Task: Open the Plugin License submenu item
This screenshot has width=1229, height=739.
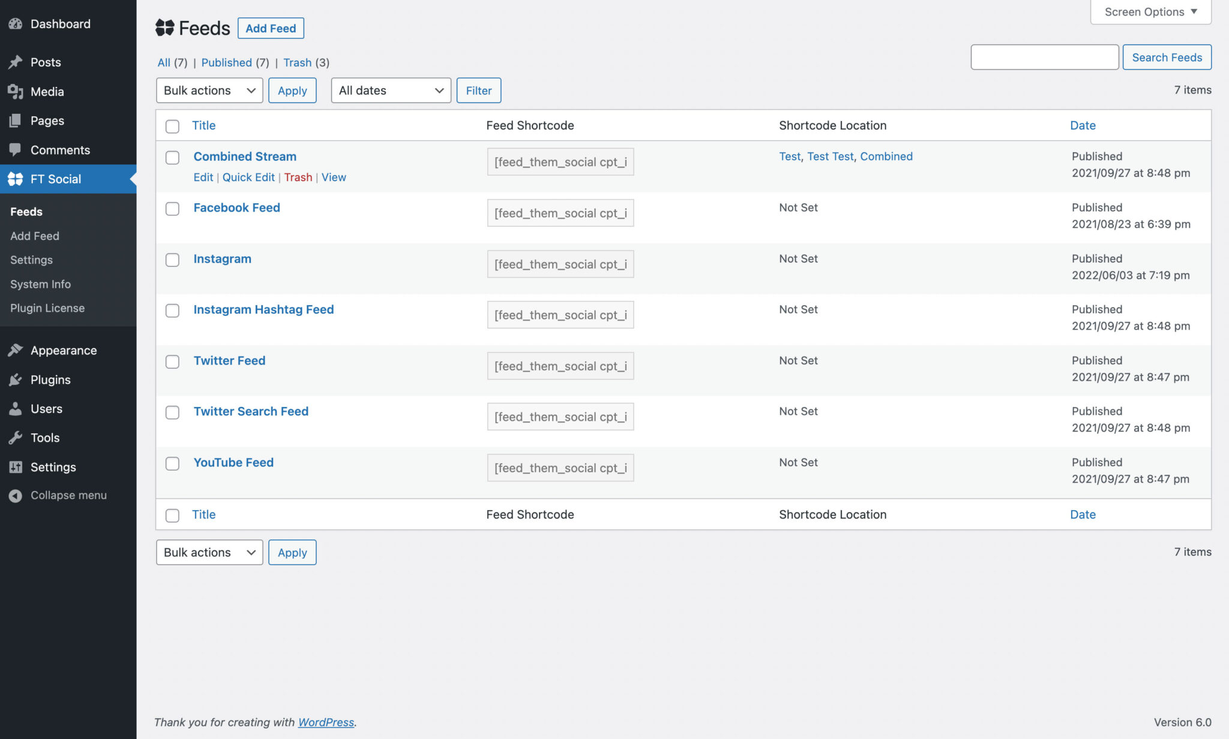Action: point(47,308)
